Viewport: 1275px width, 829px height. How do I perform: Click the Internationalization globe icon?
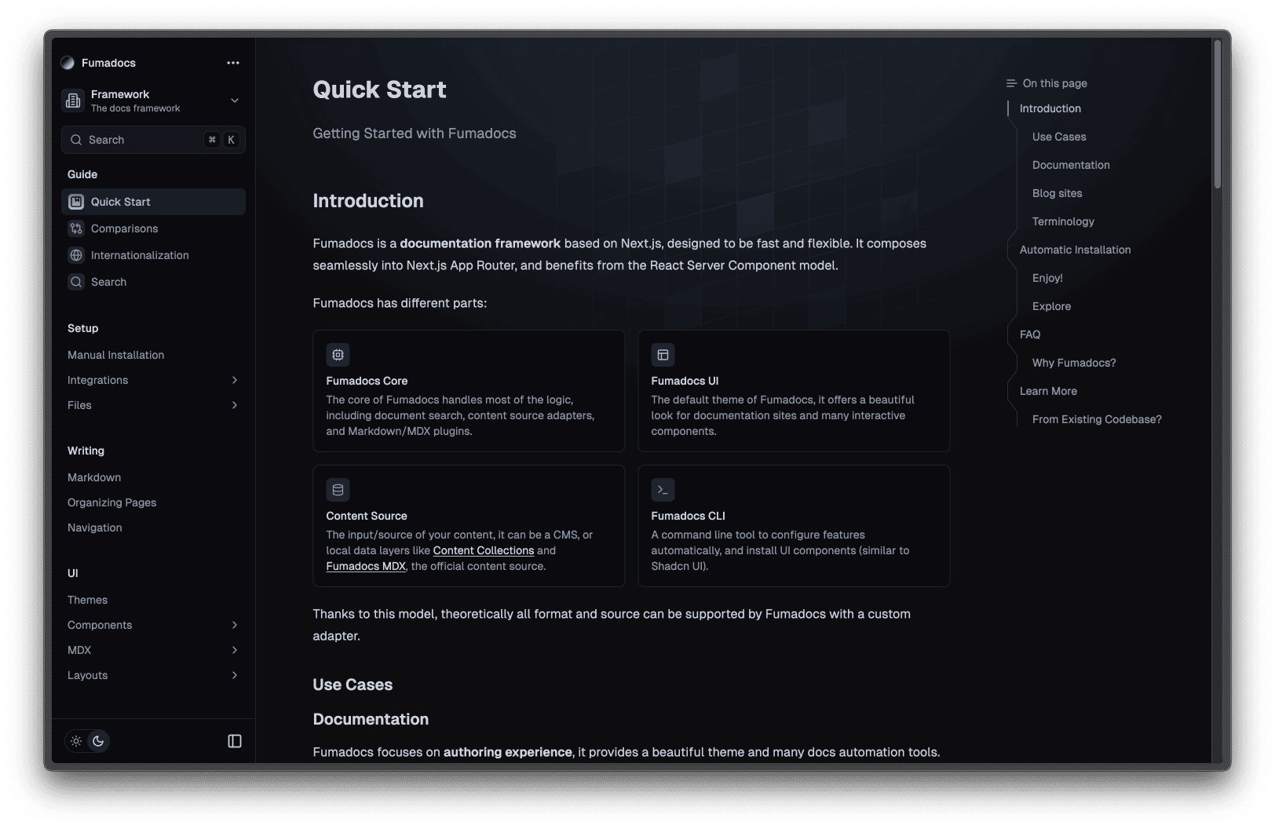76,255
